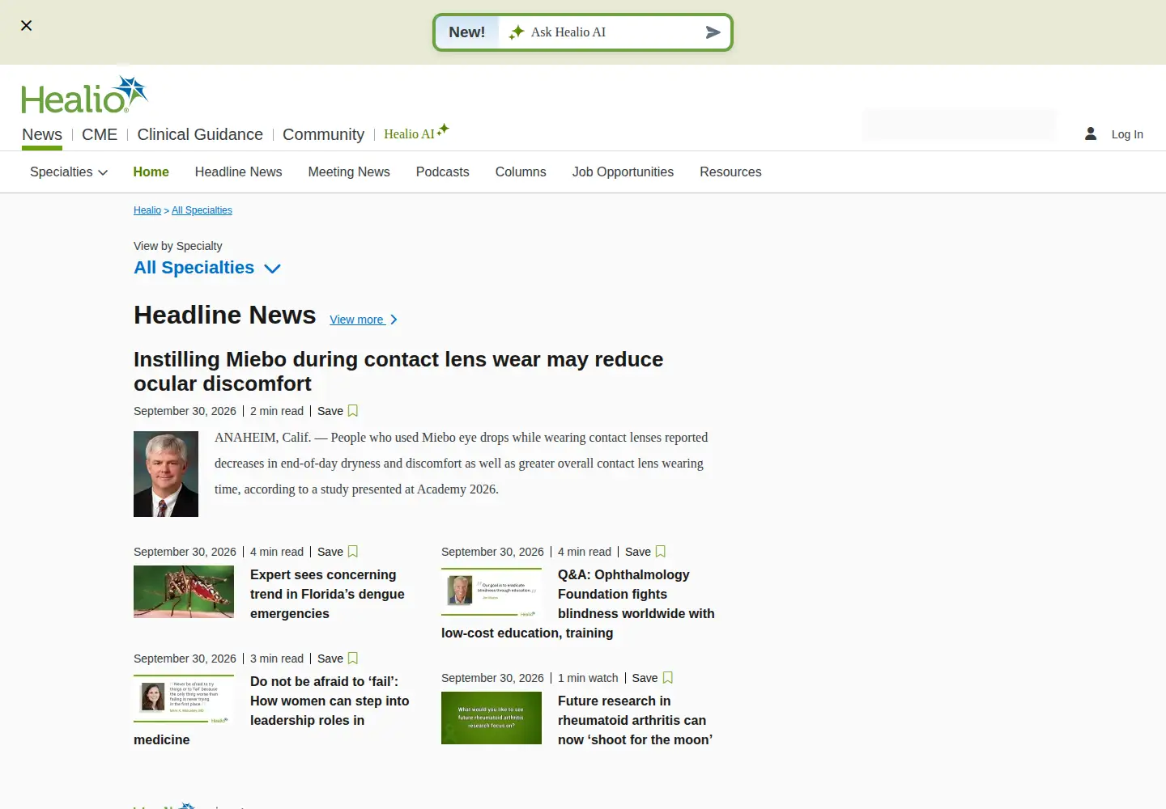Screen dimensions: 1166x809
Task: Save the rheumatoid arthritis video
Action: coord(653,678)
